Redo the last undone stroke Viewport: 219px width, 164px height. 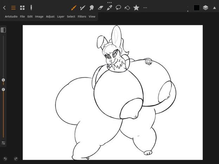16,159
